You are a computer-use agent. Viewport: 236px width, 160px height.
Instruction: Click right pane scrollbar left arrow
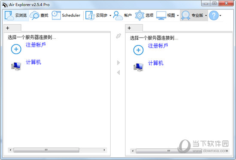pos(133,151)
